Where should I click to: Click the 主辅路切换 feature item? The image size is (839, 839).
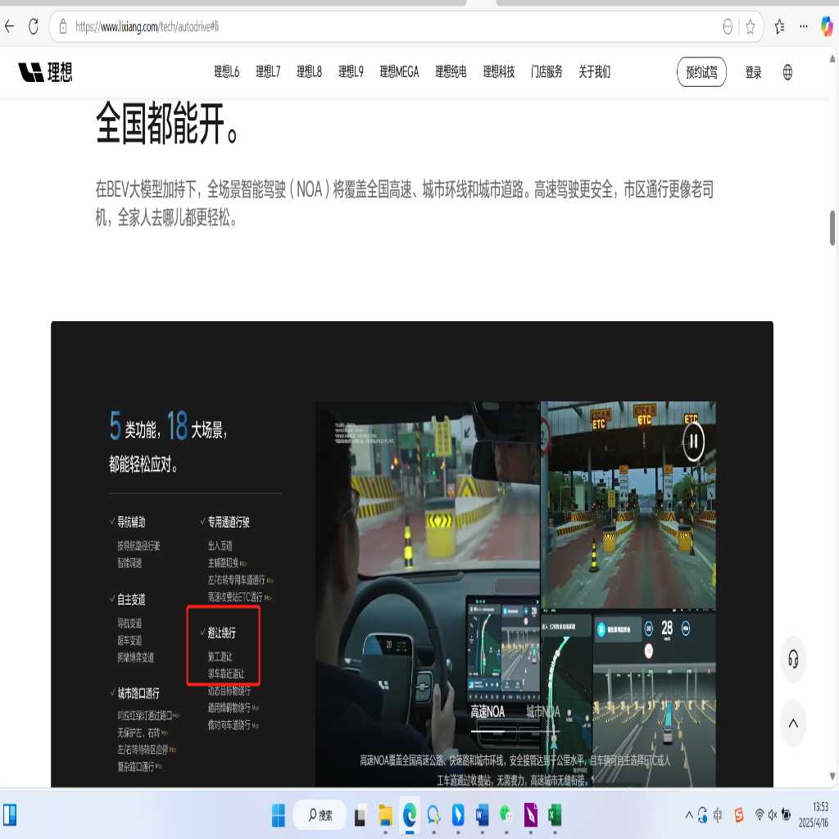(x=224, y=563)
